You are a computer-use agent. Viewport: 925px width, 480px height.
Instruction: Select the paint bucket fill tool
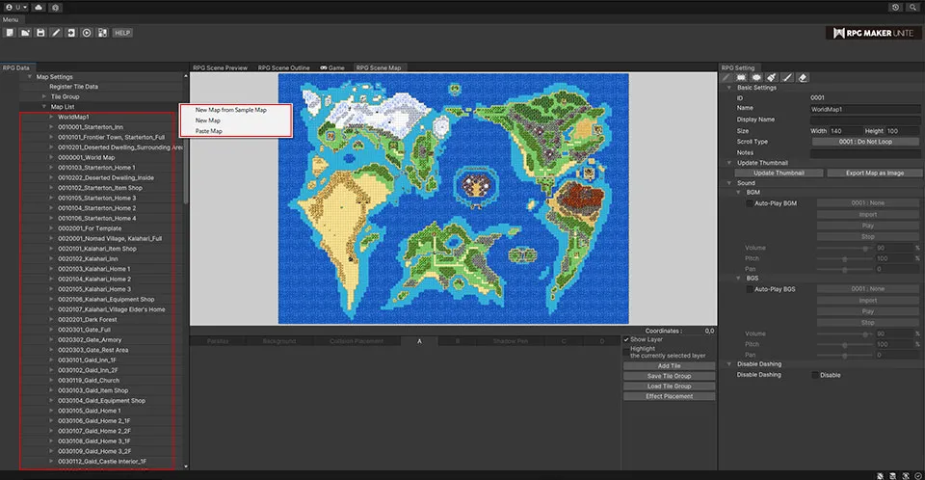[x=772, y=77]
